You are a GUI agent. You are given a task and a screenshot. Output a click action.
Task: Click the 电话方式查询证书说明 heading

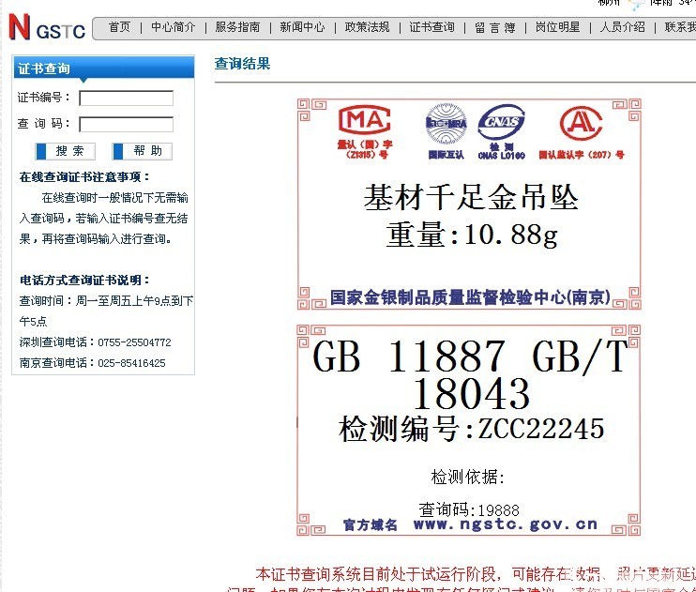coord(84,280)
